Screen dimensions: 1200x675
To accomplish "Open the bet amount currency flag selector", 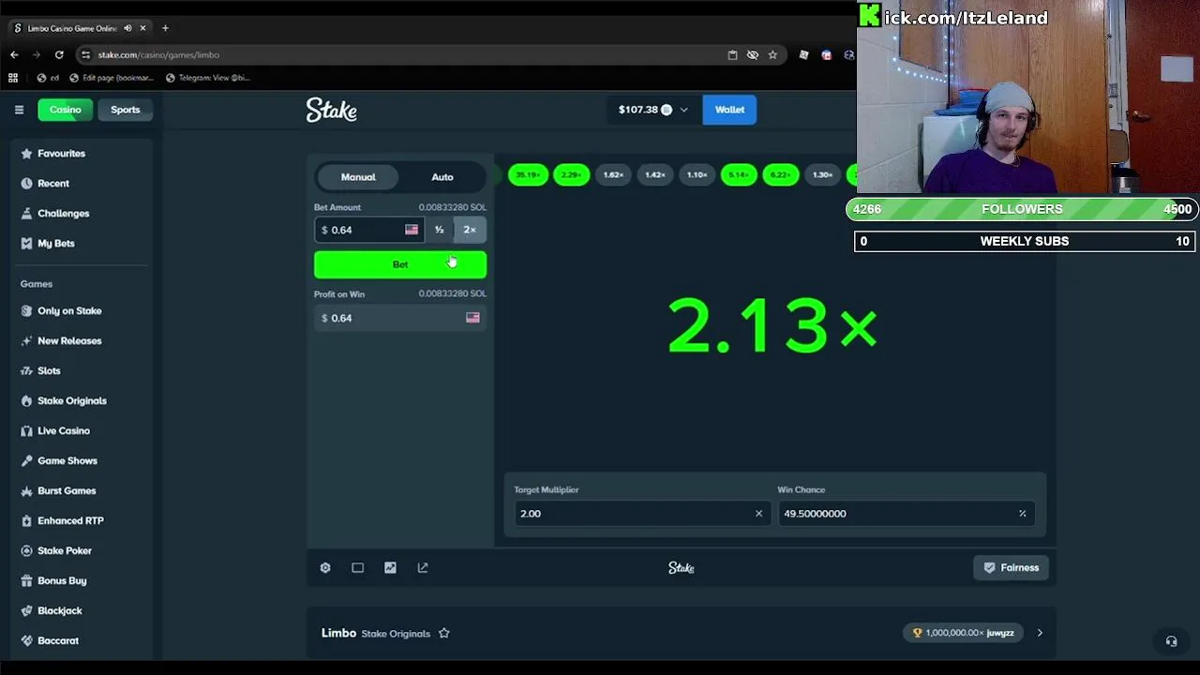I will click(412, 230).
